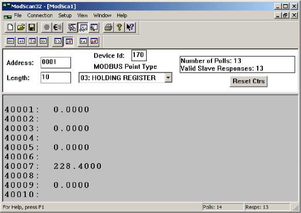The height and width of the screenshot is (213, 301).
Task: Click the Address input field showing 0001
Action: (x=56, y=63)
